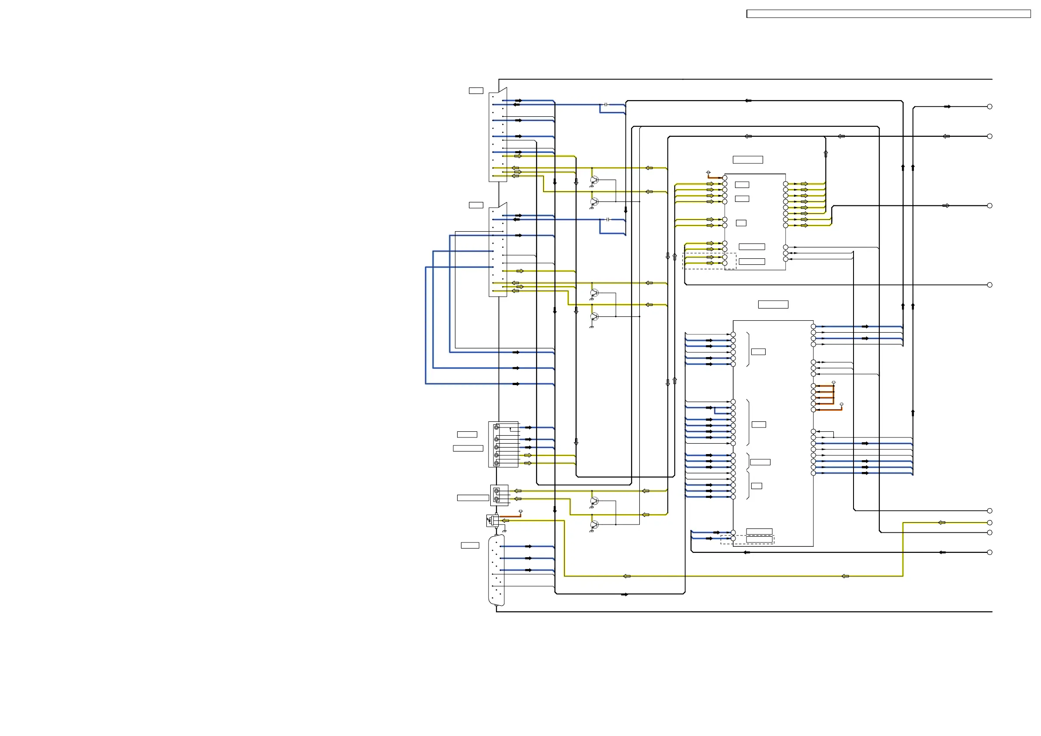Click the rounded D-sub connector outline

[496, 571]
